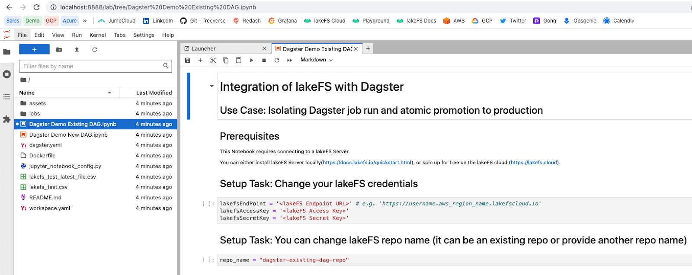Open the File menu

(x=22, y=35)
